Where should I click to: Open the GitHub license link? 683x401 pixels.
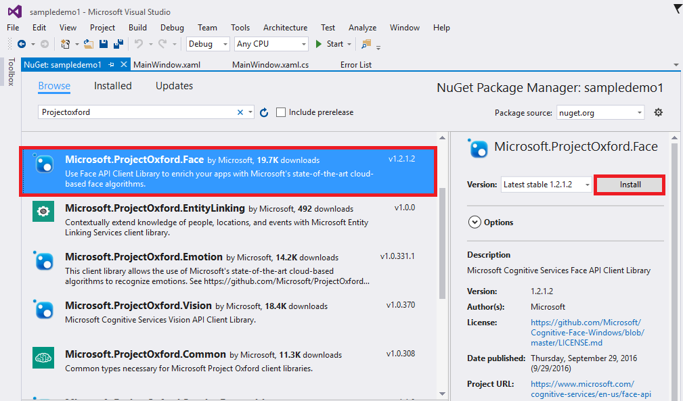coord(586,333)
